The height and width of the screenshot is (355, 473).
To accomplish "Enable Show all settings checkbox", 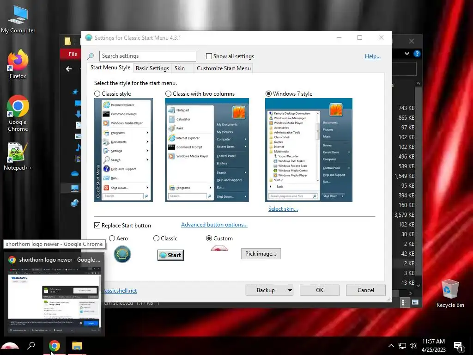I will [x=209, y=56].
